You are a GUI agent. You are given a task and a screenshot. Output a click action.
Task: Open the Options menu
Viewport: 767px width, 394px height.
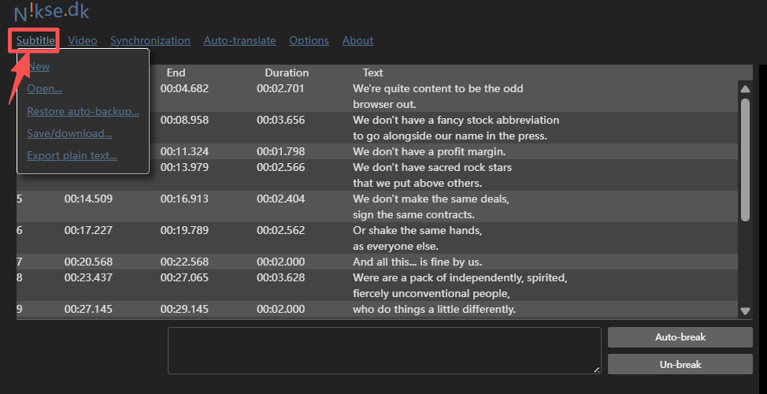tap(309, 40)
